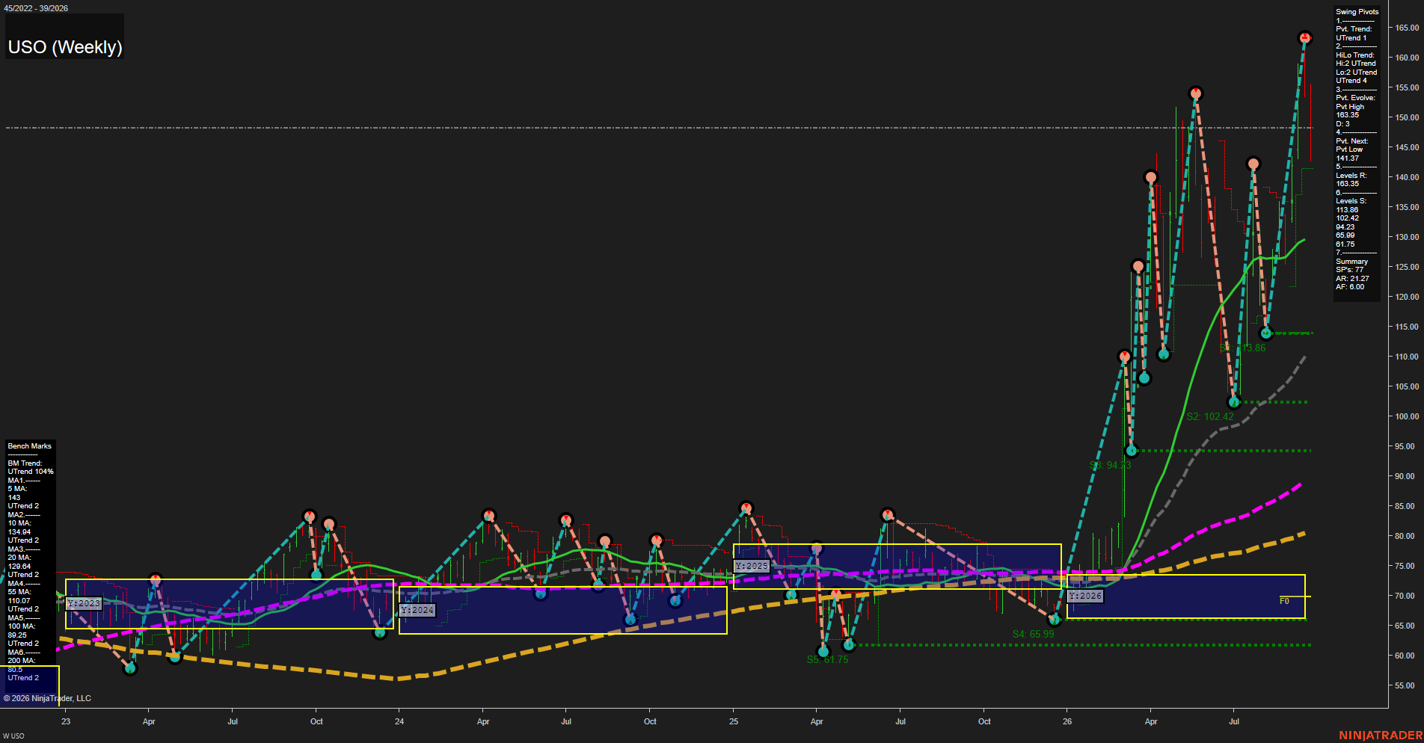Image resolution: width=1424 pixels, height=743 pixels.
Task: Click the Bench Marks panel heading
Action: tap(29, 446)
